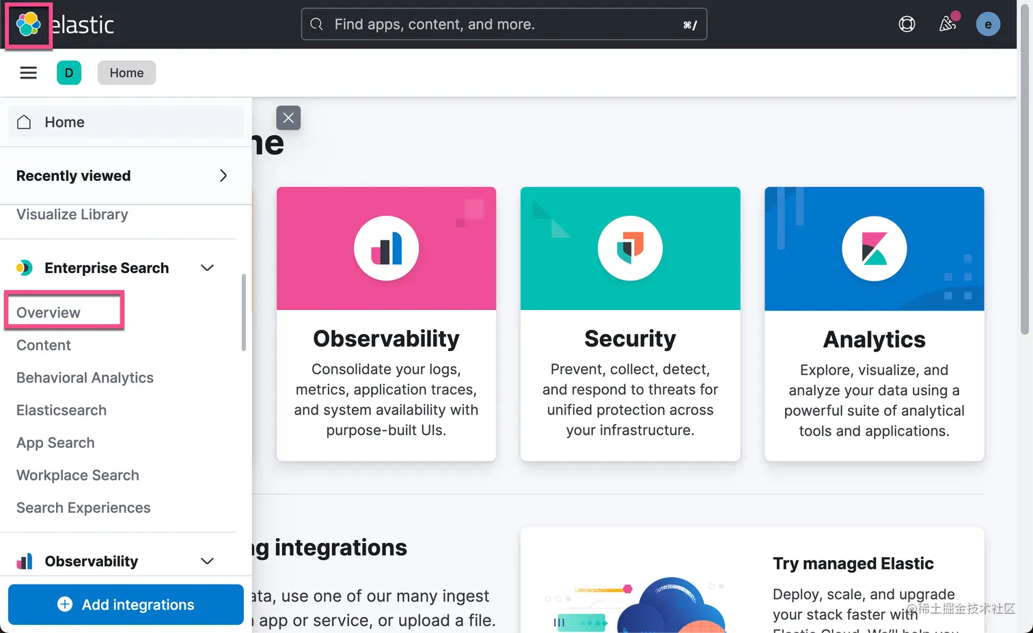Open the user avatar menu
The image size is (1033, 633).
pos(988,25)
